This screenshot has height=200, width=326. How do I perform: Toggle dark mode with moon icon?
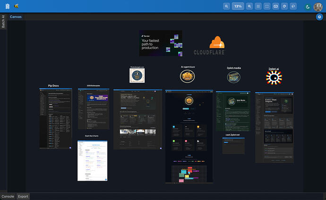click(308, 7)
